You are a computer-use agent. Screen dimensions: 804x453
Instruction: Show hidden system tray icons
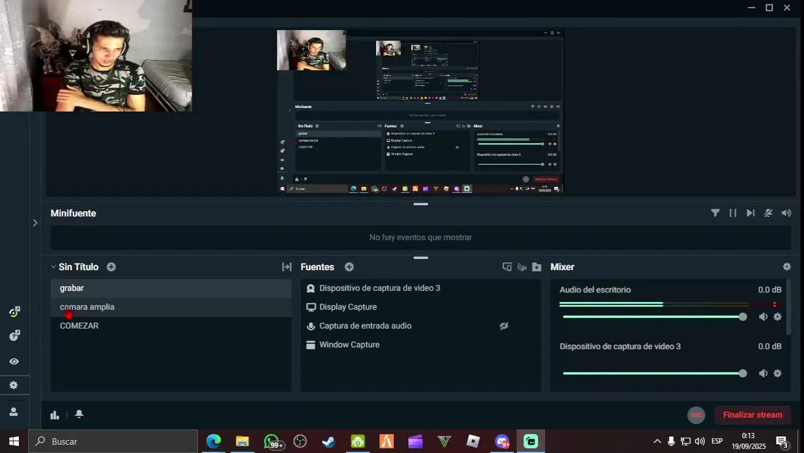657,442
